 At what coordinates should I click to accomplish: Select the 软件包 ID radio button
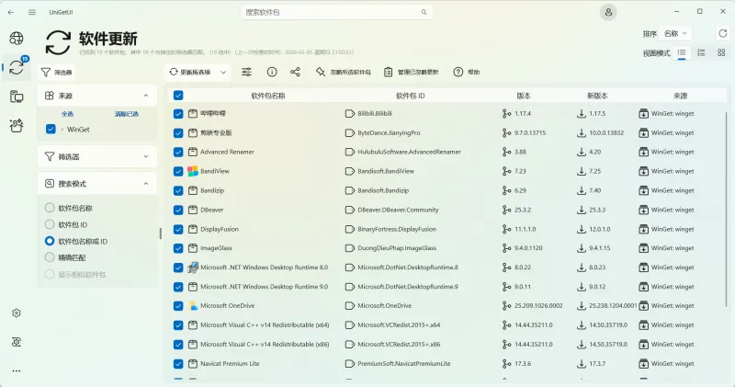pos(50,224)
